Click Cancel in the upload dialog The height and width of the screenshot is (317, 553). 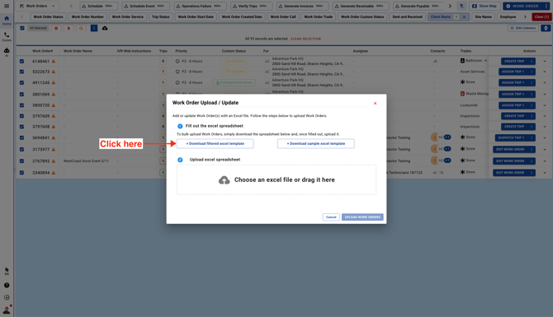point(331,217)
